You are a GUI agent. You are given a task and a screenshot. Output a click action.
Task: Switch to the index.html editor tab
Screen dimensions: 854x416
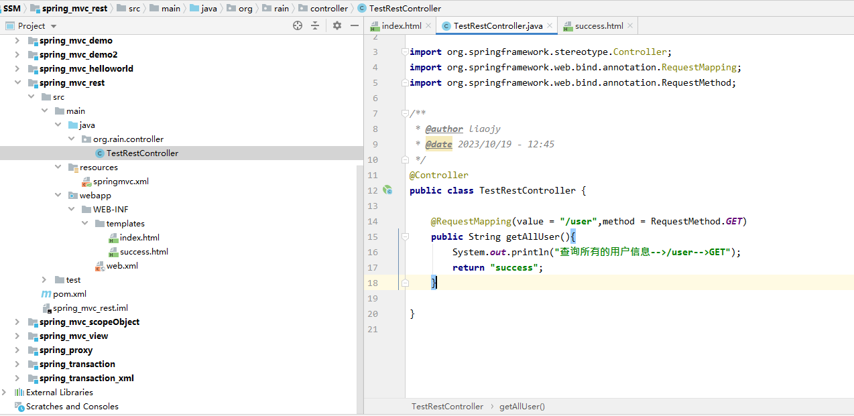402,26
